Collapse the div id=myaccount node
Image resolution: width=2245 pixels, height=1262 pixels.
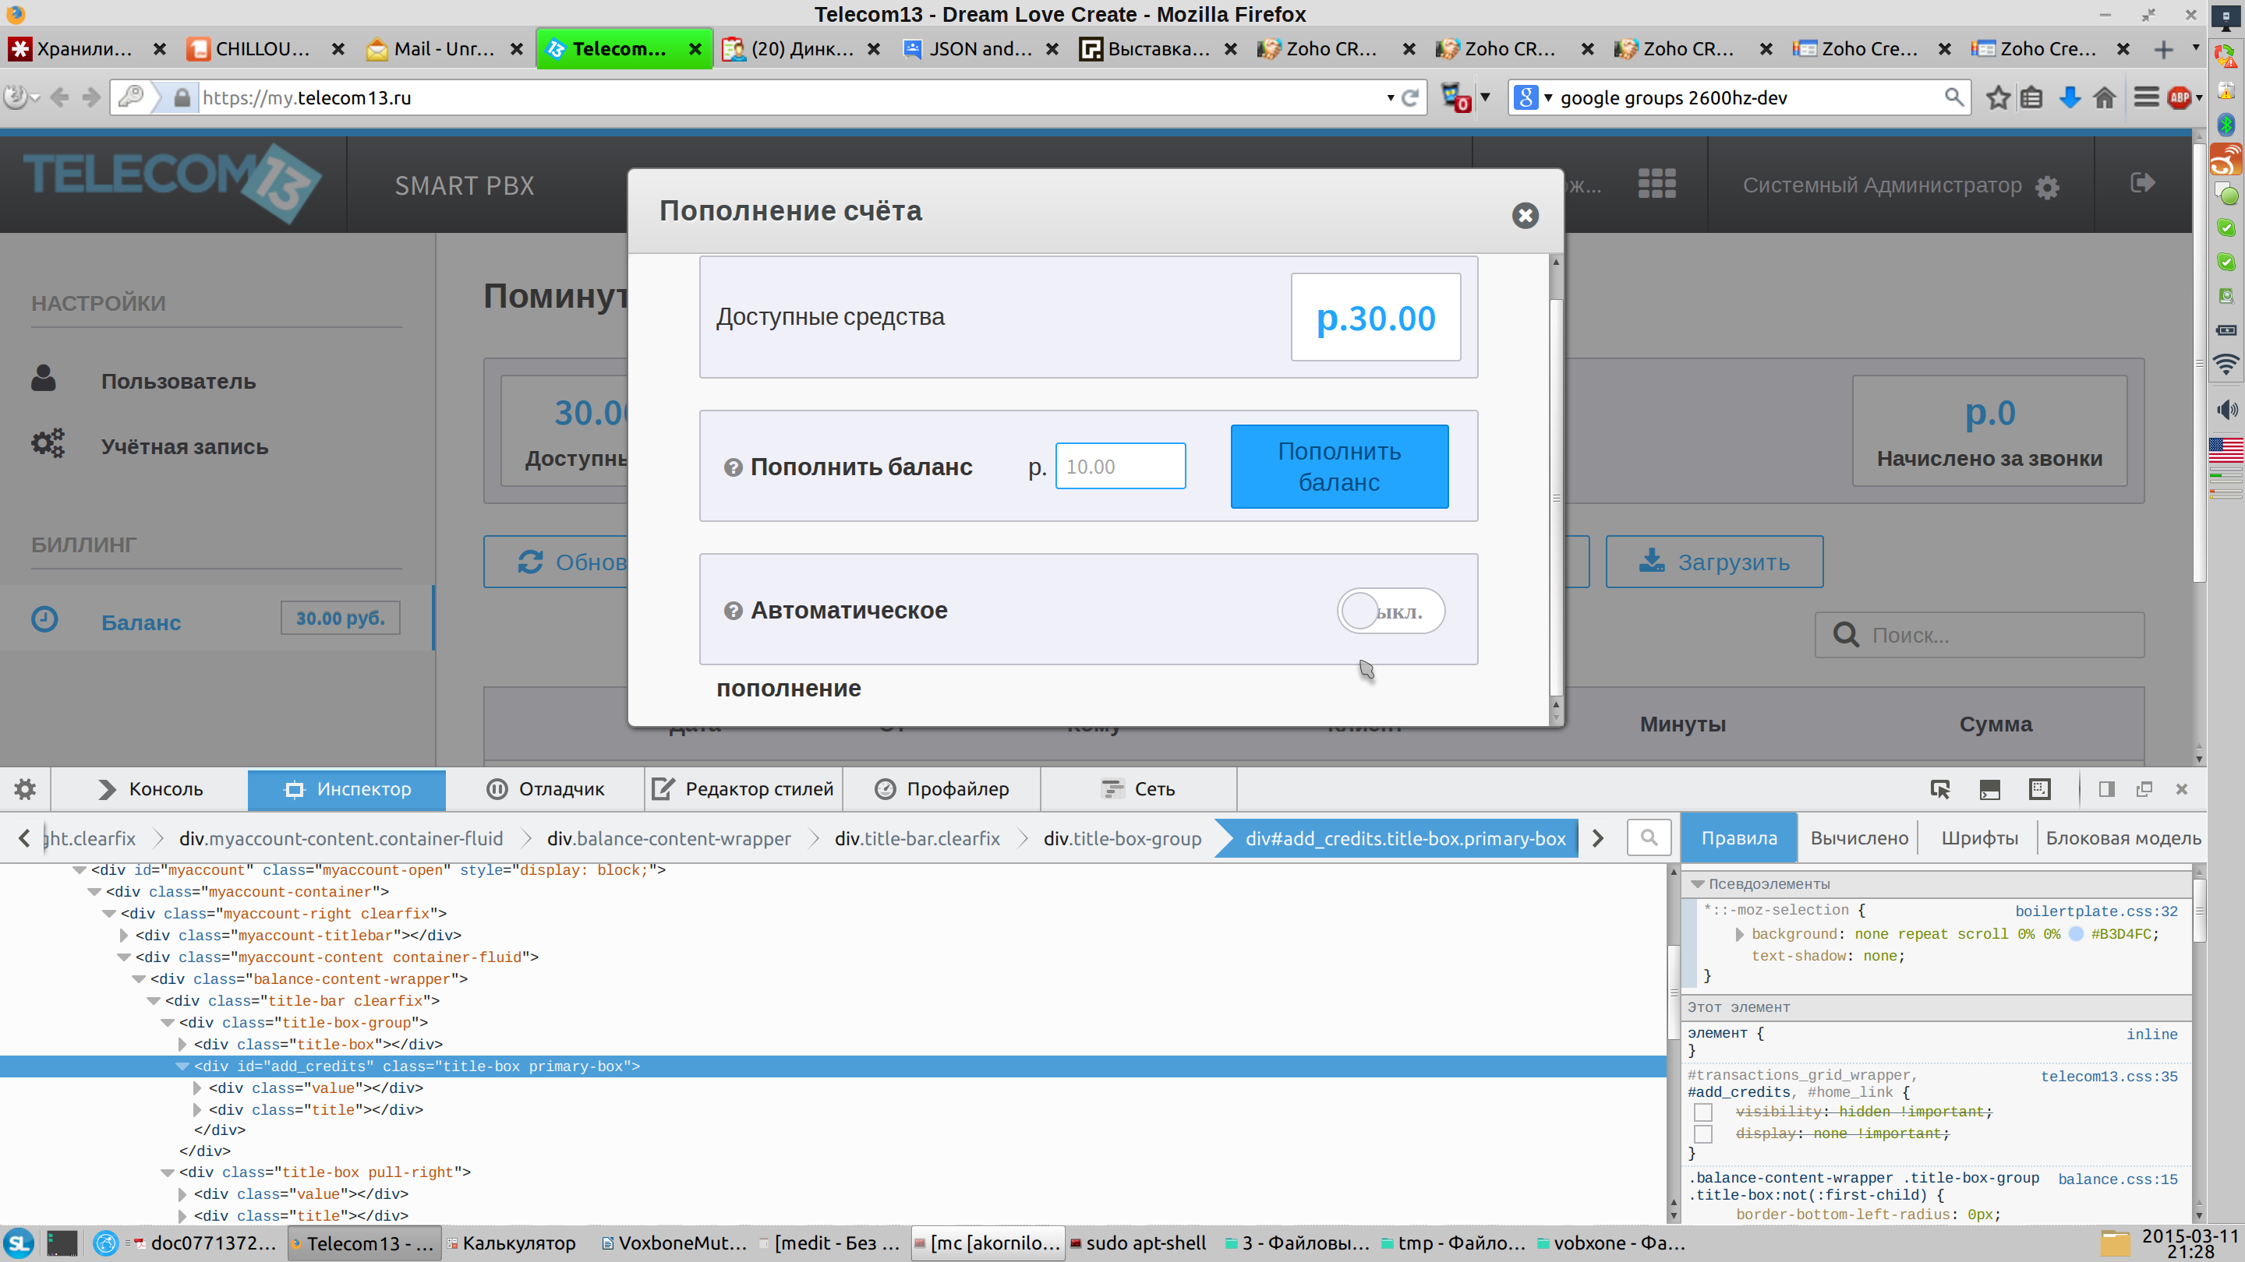click(x=80, y=870)
